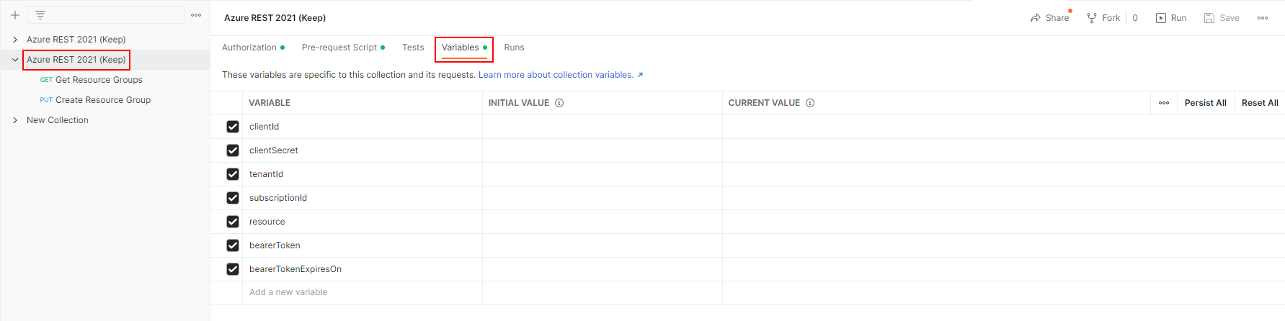Open collection ellipsis menu beside Save
Screen dimensions: 1285x321
click(1263, 18)
